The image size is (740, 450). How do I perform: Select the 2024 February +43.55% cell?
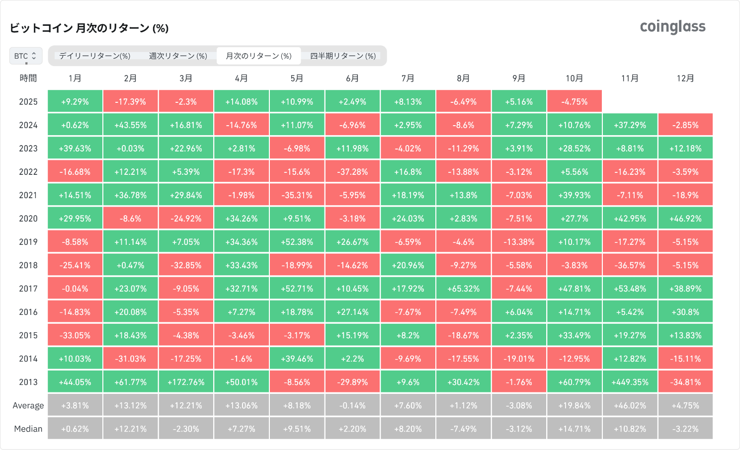point(130,125)
